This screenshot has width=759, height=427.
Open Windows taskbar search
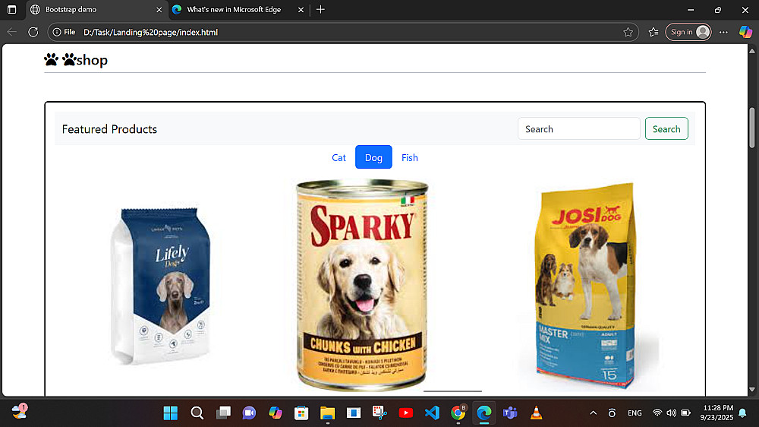coord(197,413)
